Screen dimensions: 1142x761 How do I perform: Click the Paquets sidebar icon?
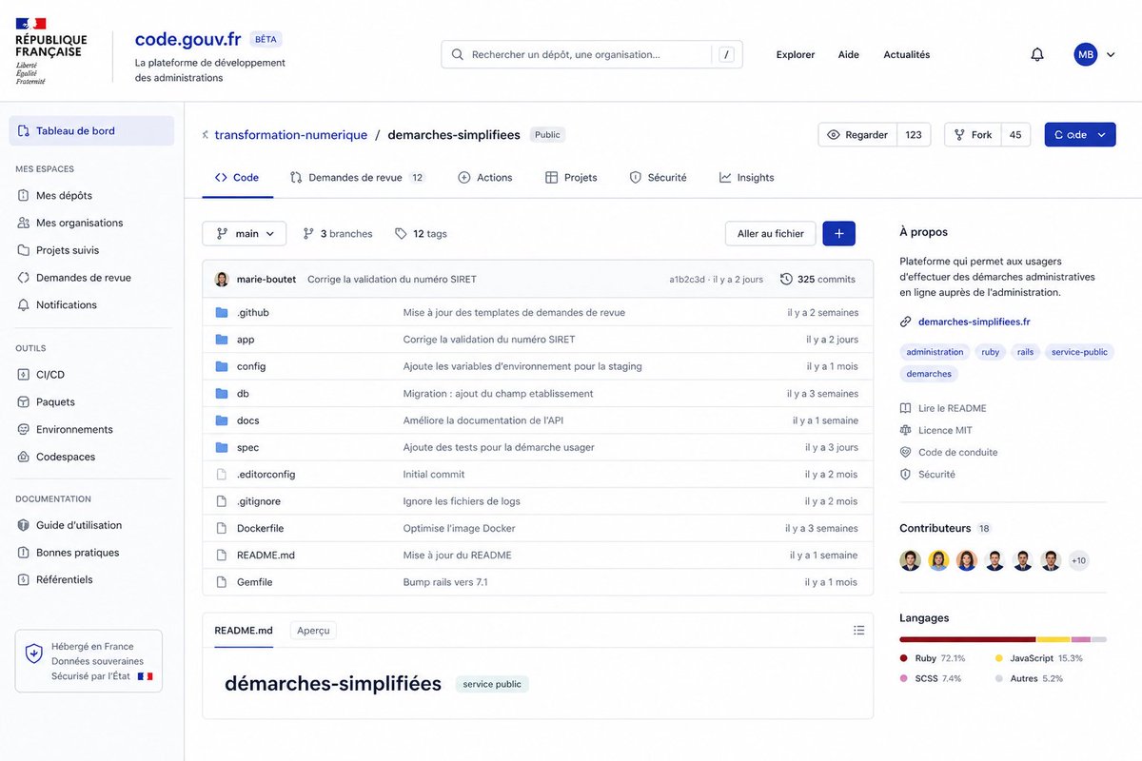tap(24, 402)
